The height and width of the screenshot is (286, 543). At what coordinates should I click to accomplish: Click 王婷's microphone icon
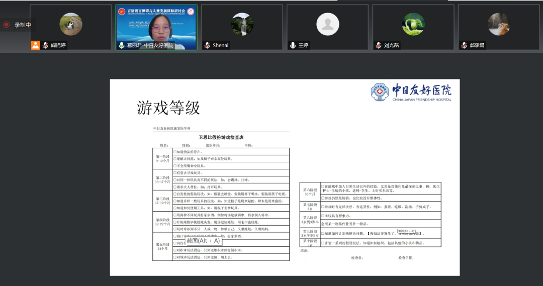(x=293, y=45)
